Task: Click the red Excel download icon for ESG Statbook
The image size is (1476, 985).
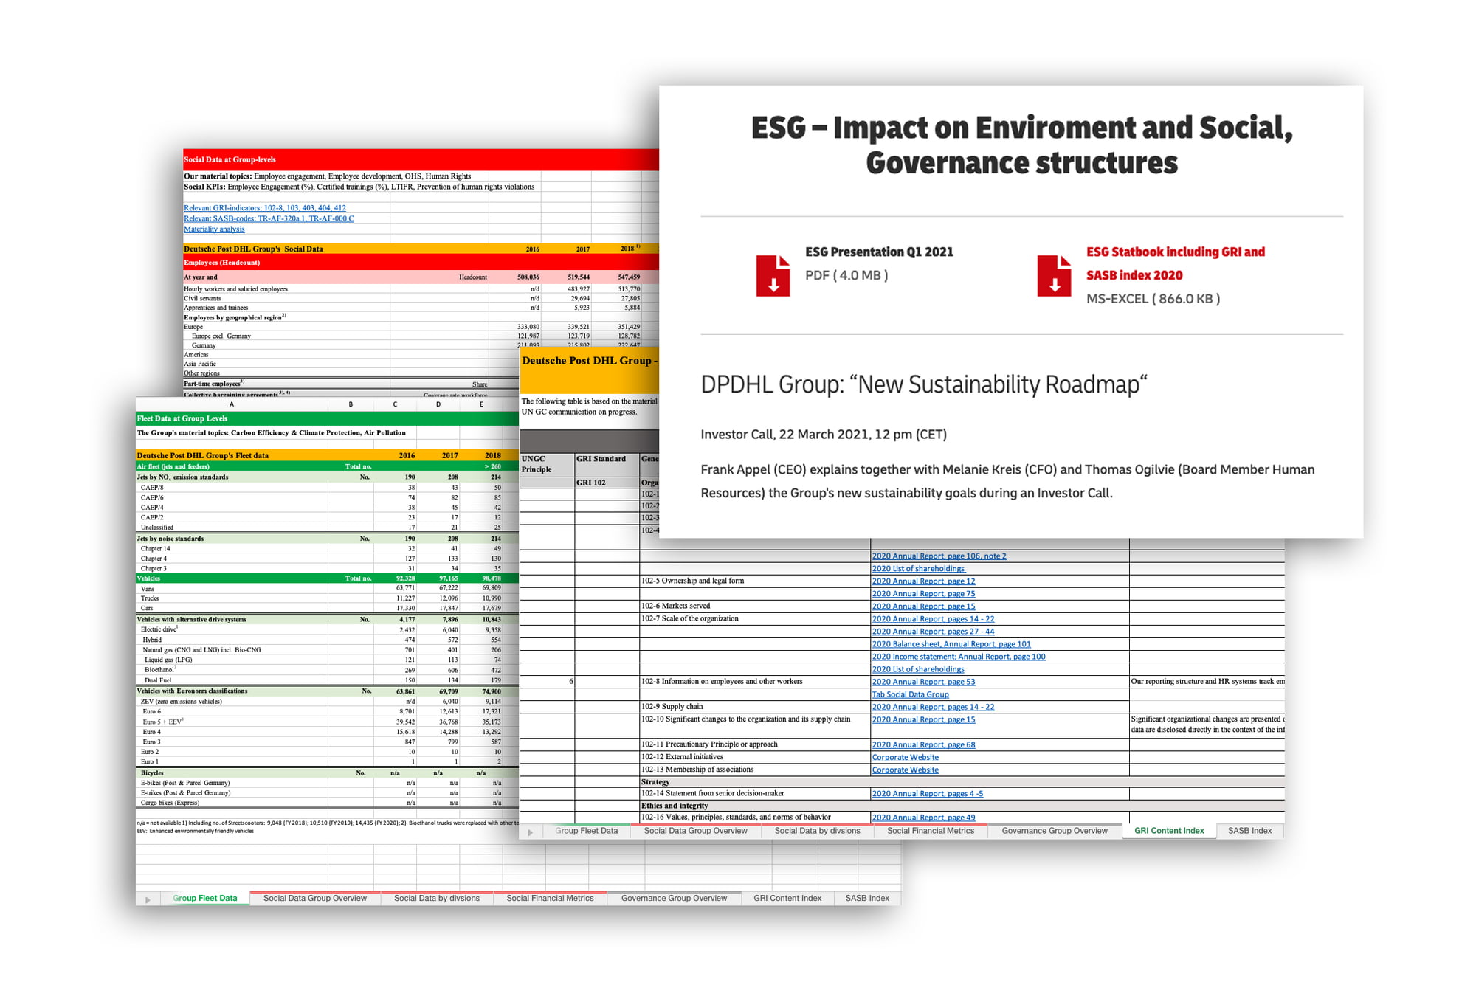Action: pyautogui.click(x=1054, y=275)
